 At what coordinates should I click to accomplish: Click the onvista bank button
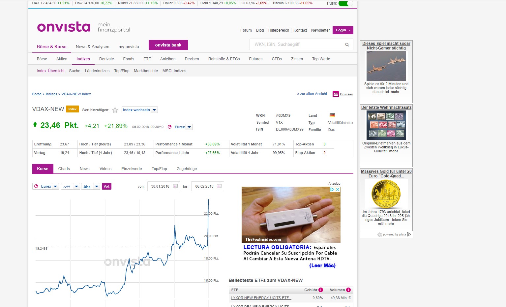click(168, 45)
